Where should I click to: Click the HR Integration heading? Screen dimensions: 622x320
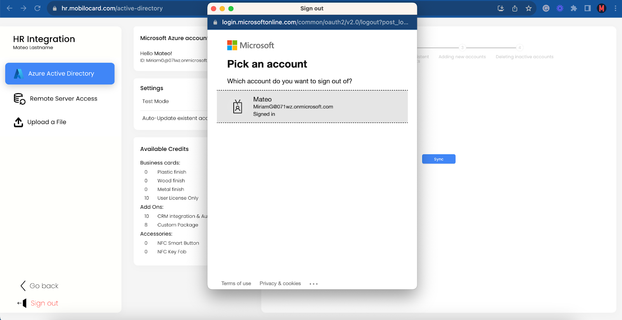coord(44,39)
